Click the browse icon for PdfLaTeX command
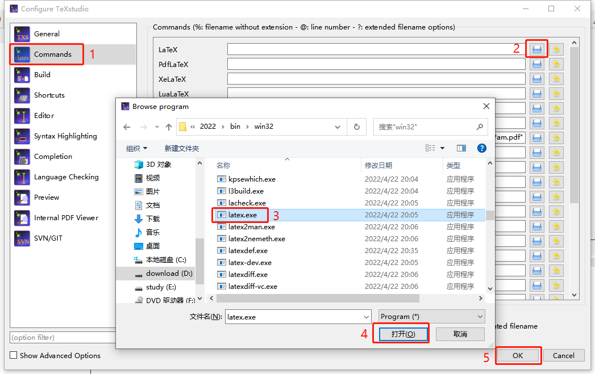The image size is (595, 374). point(536,64)
